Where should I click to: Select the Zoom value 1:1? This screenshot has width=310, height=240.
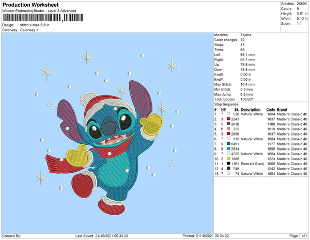[x=299, y=24]
